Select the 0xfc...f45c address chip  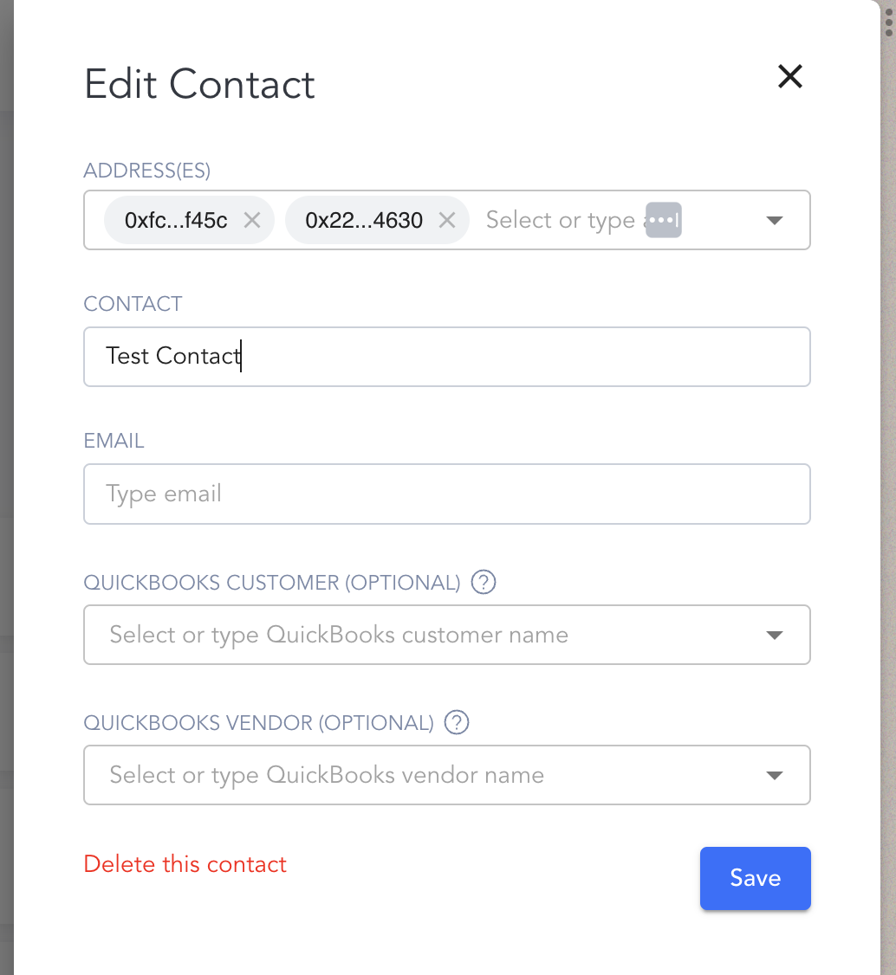click(x=176, y=220)
